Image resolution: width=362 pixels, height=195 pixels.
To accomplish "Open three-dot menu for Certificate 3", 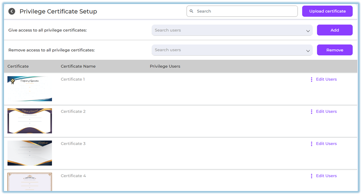I will [x=312, y=144].
